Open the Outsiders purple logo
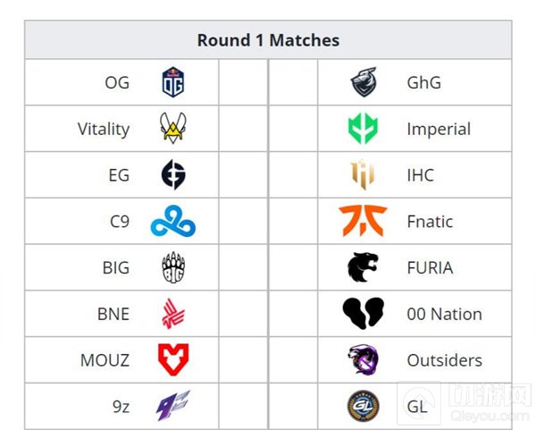The width and height of the screenshot is (536, 430). click(x=364, y=360)
